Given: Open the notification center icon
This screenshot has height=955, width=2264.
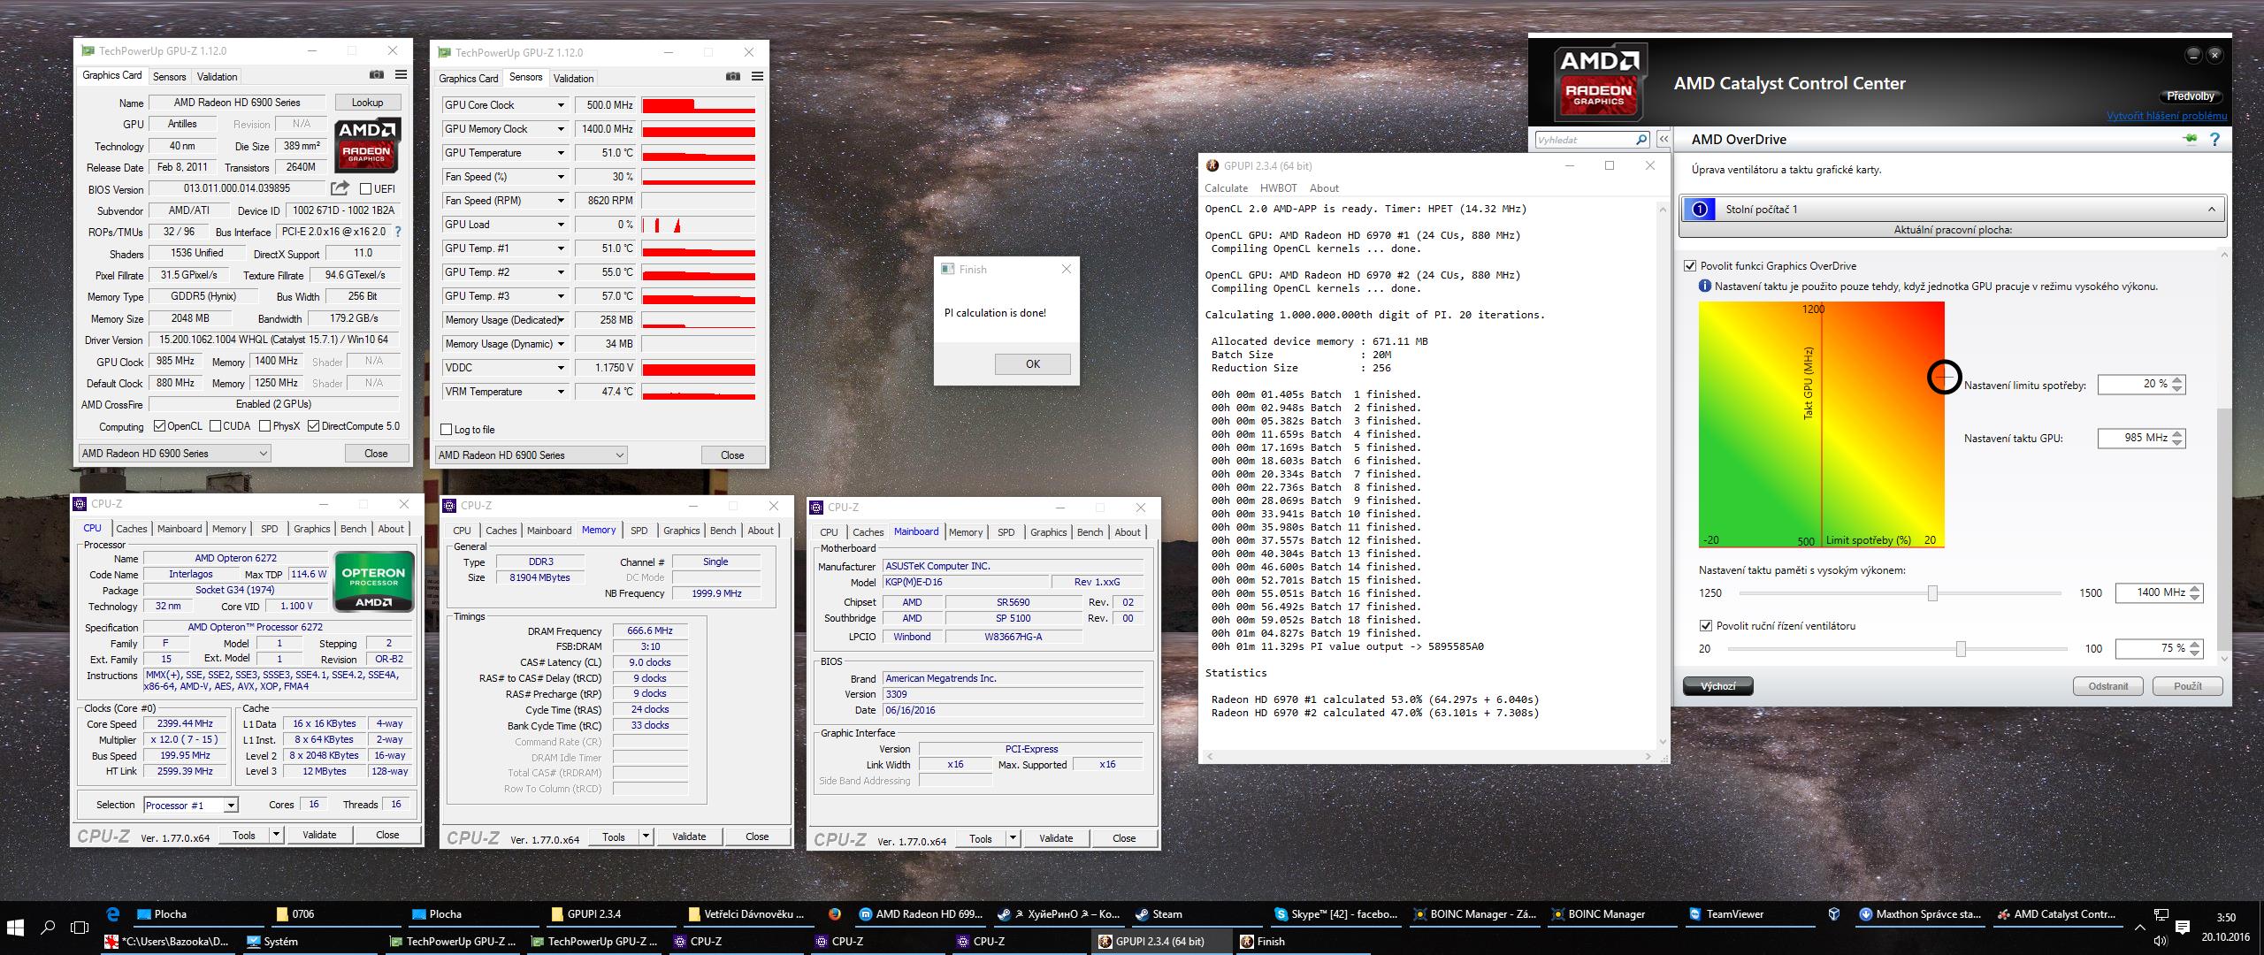Looking at the screenshot, I should click(x=2184, y=928).
